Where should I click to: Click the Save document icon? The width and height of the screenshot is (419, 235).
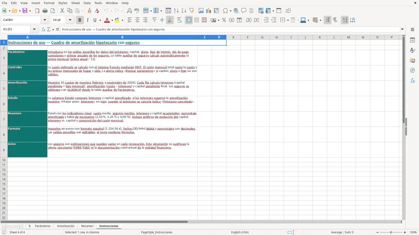pyautogui.click(x=25, y=11)
